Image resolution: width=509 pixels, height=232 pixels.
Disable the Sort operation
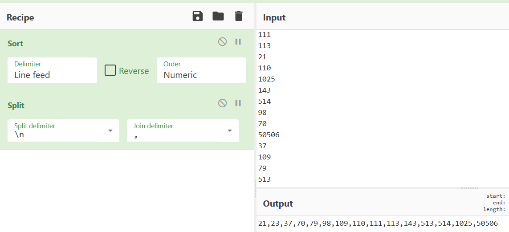point(222,41)
